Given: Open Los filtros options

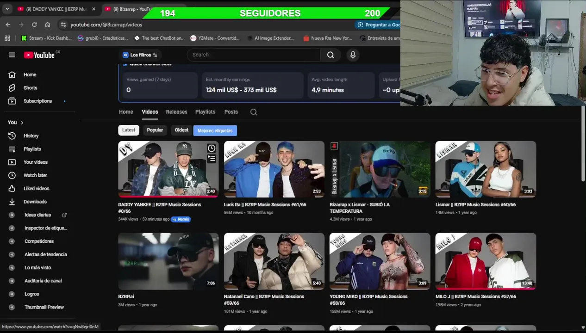Looking at the screenshot, I should [140, 55].
